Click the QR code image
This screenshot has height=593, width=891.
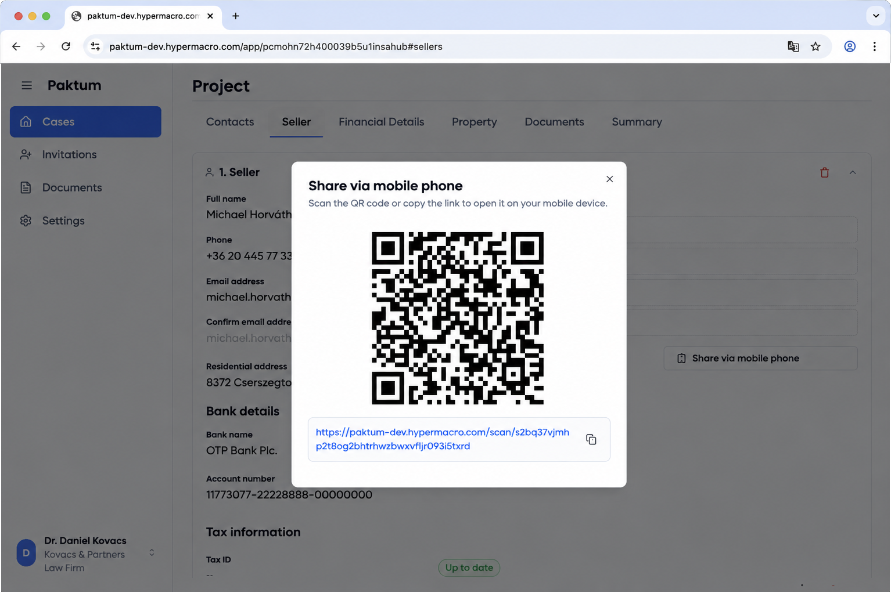458,318
